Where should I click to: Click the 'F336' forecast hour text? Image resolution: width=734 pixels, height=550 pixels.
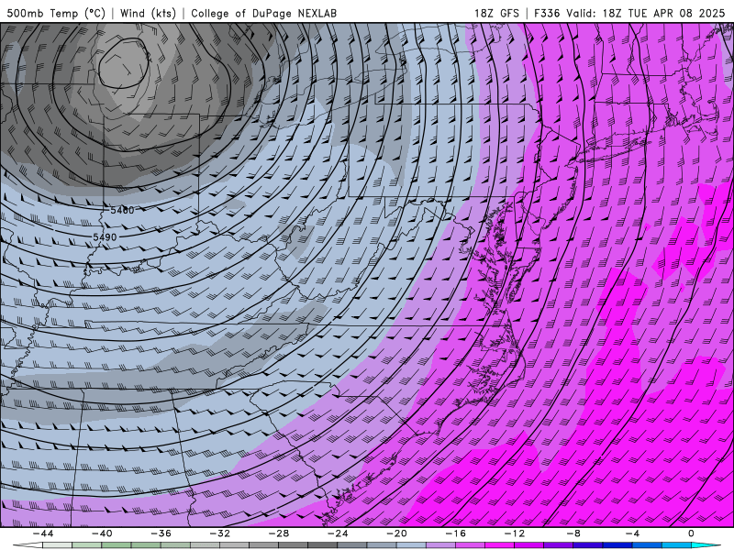[x=547, y=13]
